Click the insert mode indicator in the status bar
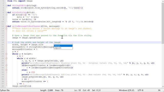Viewport: 164px width, 92px height. (159, 90)
